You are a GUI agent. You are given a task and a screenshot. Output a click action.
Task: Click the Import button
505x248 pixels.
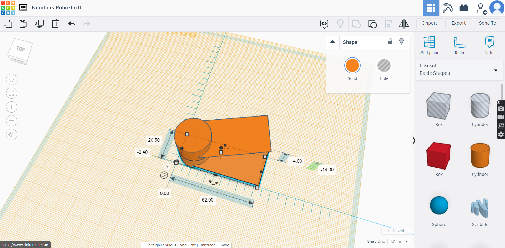pyautogui.click(x=430, y=23)
